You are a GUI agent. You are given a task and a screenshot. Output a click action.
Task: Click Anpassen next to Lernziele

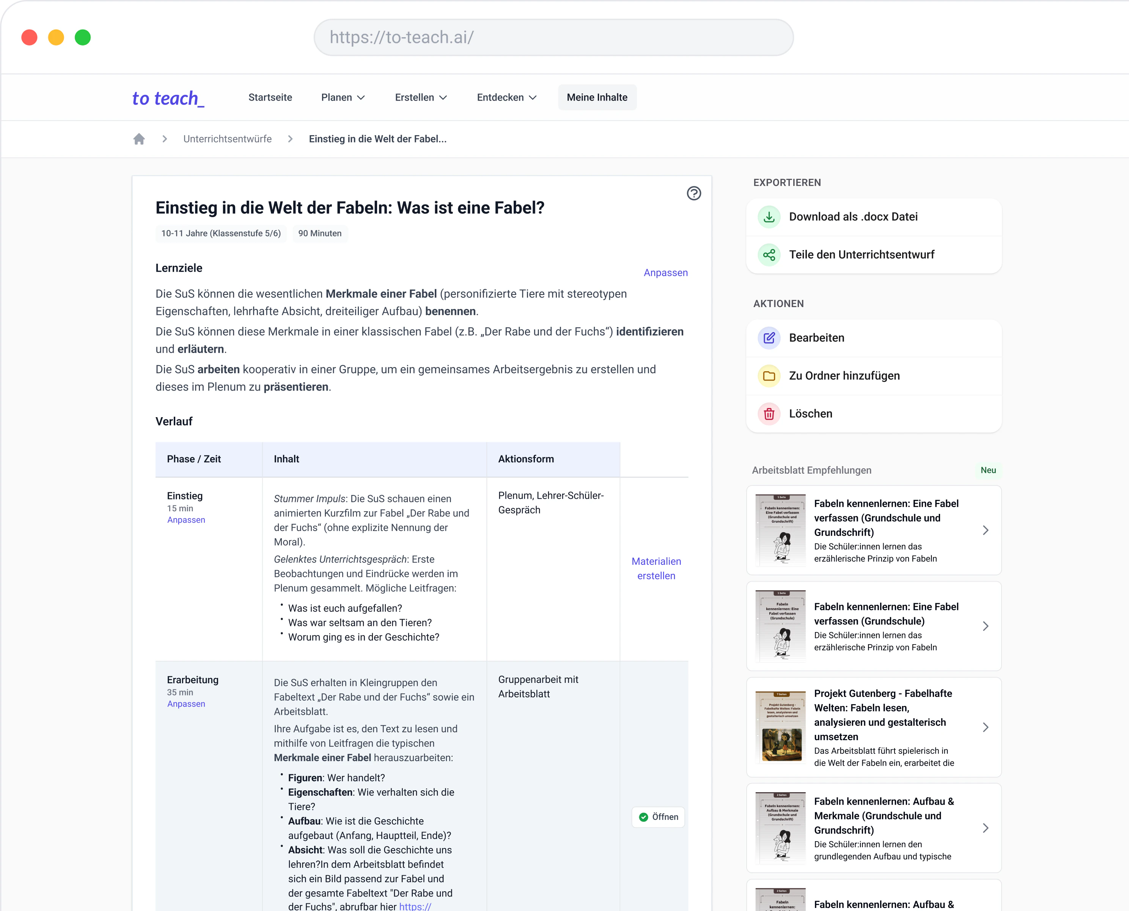pyautogui.click(x=665, y=273)
